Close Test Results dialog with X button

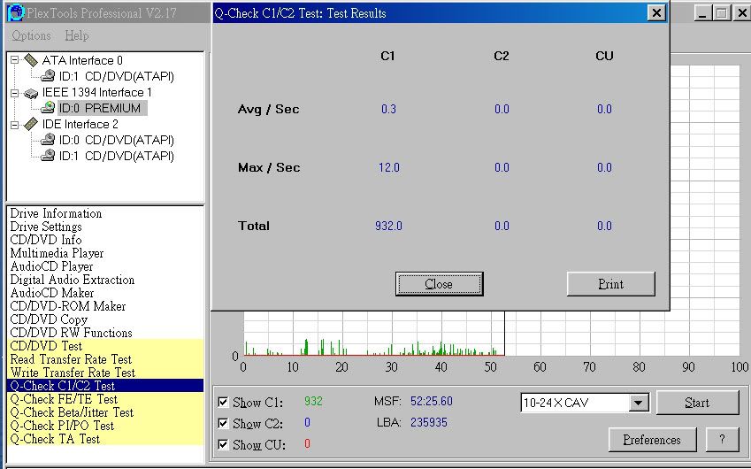click(656, 13)
